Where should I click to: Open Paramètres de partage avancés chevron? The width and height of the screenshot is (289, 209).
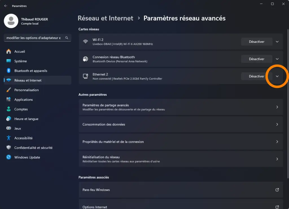277,107
